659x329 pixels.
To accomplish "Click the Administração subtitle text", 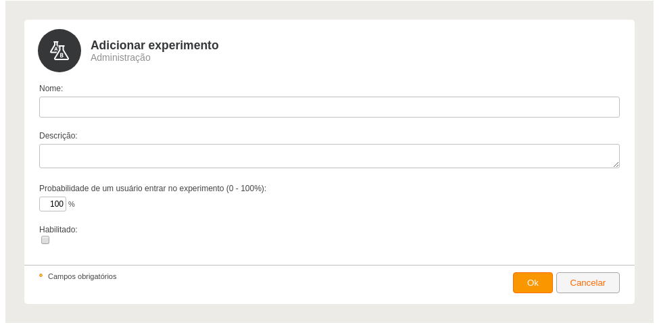I will 120,57.
